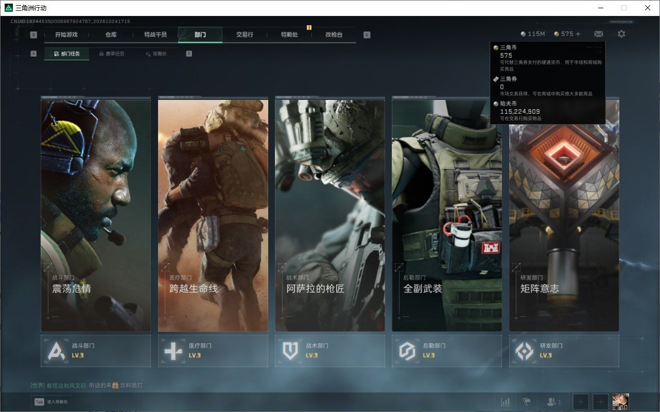This screenshot has width=660, height=412.
Task: Select the 赛季任务 sub-tab
Action: pyautogui.click(x=111, y=54)
